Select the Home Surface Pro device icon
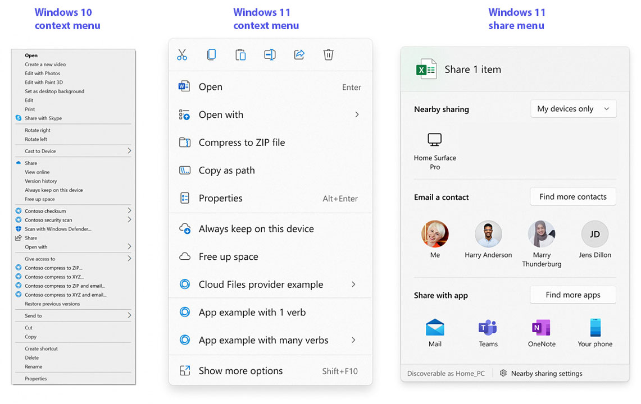 tap(435, 140)
